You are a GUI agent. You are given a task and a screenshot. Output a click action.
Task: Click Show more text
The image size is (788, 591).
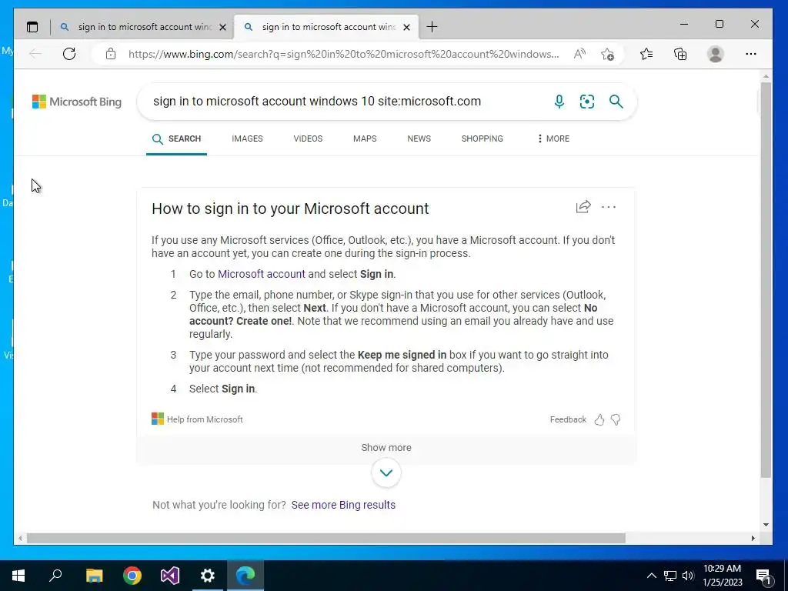click(386, 447)
